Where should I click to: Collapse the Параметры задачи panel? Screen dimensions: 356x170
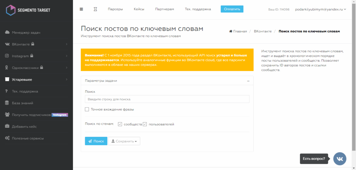tap(248, 81)
